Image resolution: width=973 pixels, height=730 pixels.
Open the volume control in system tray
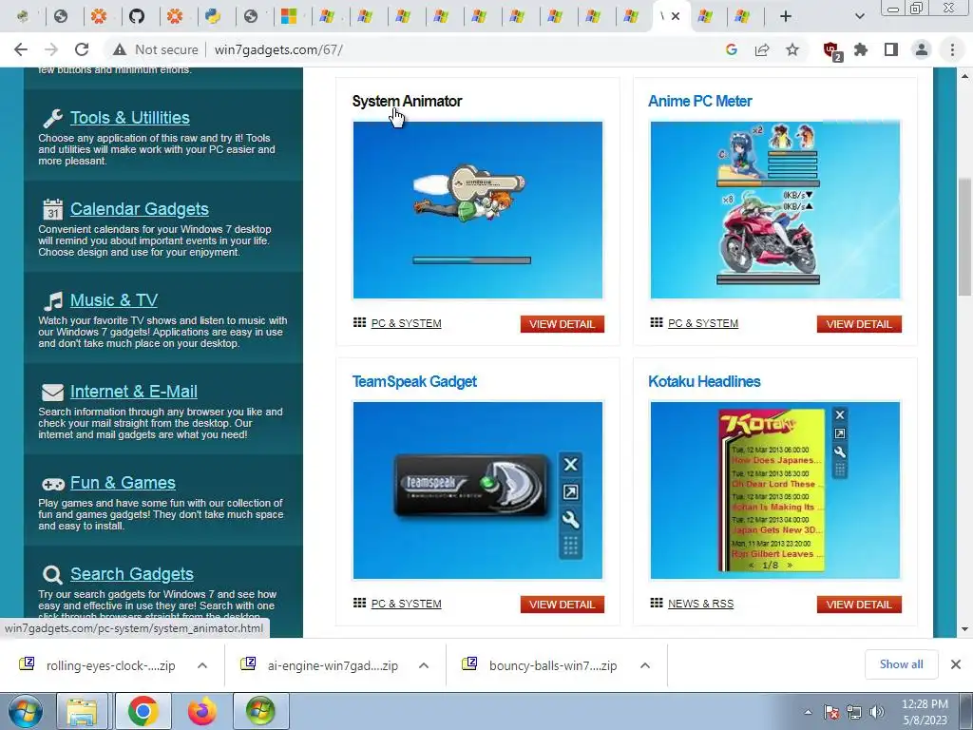coord(876,712)
